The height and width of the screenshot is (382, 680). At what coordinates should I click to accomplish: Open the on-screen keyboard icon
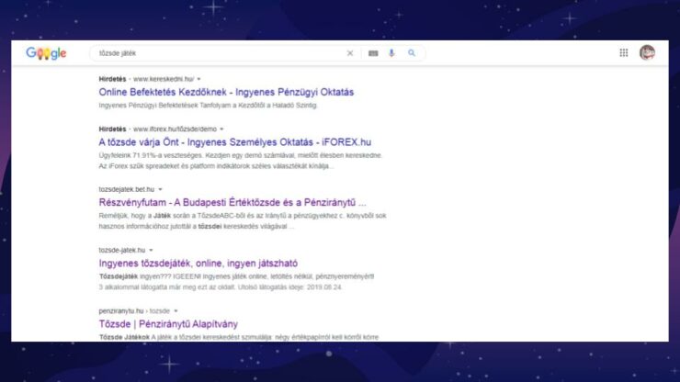(x=373, y=53)
